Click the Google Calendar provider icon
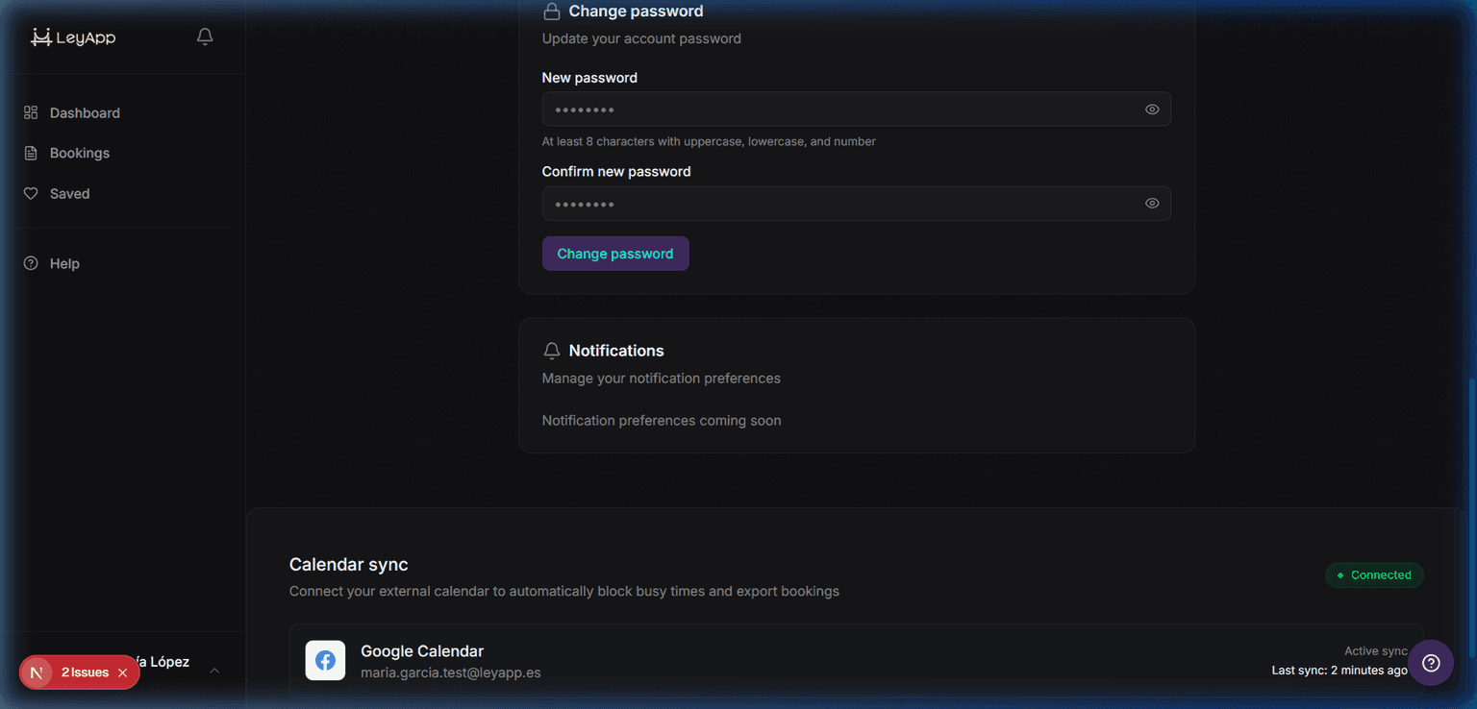The width and height of the screenshot is (1477, 709). click(x=325, y=660)
